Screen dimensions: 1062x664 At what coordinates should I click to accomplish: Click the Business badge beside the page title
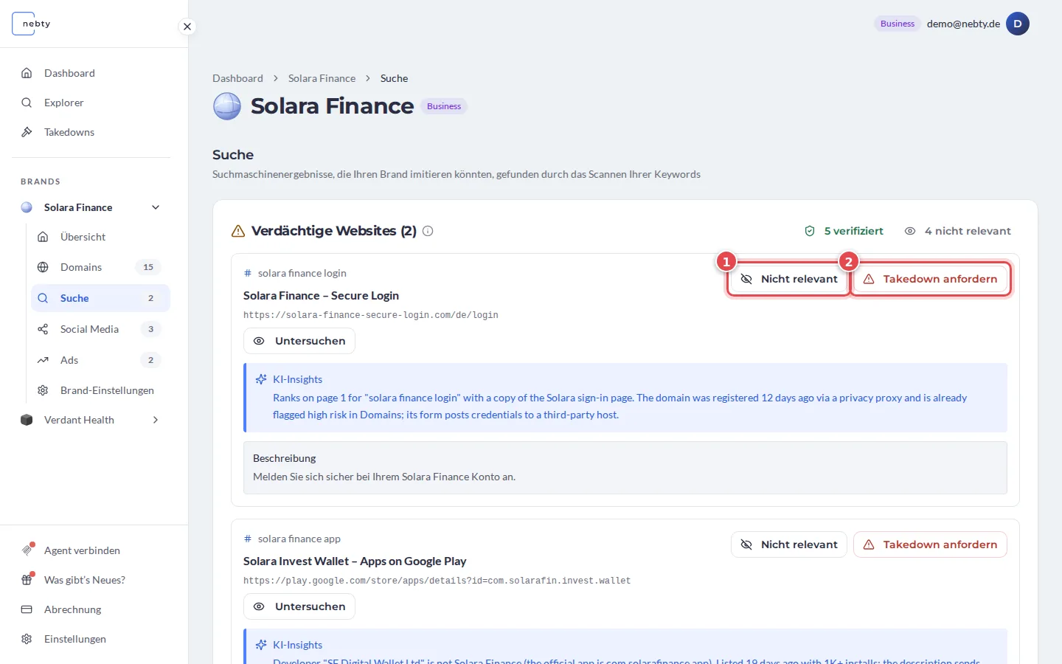(444, 106)
